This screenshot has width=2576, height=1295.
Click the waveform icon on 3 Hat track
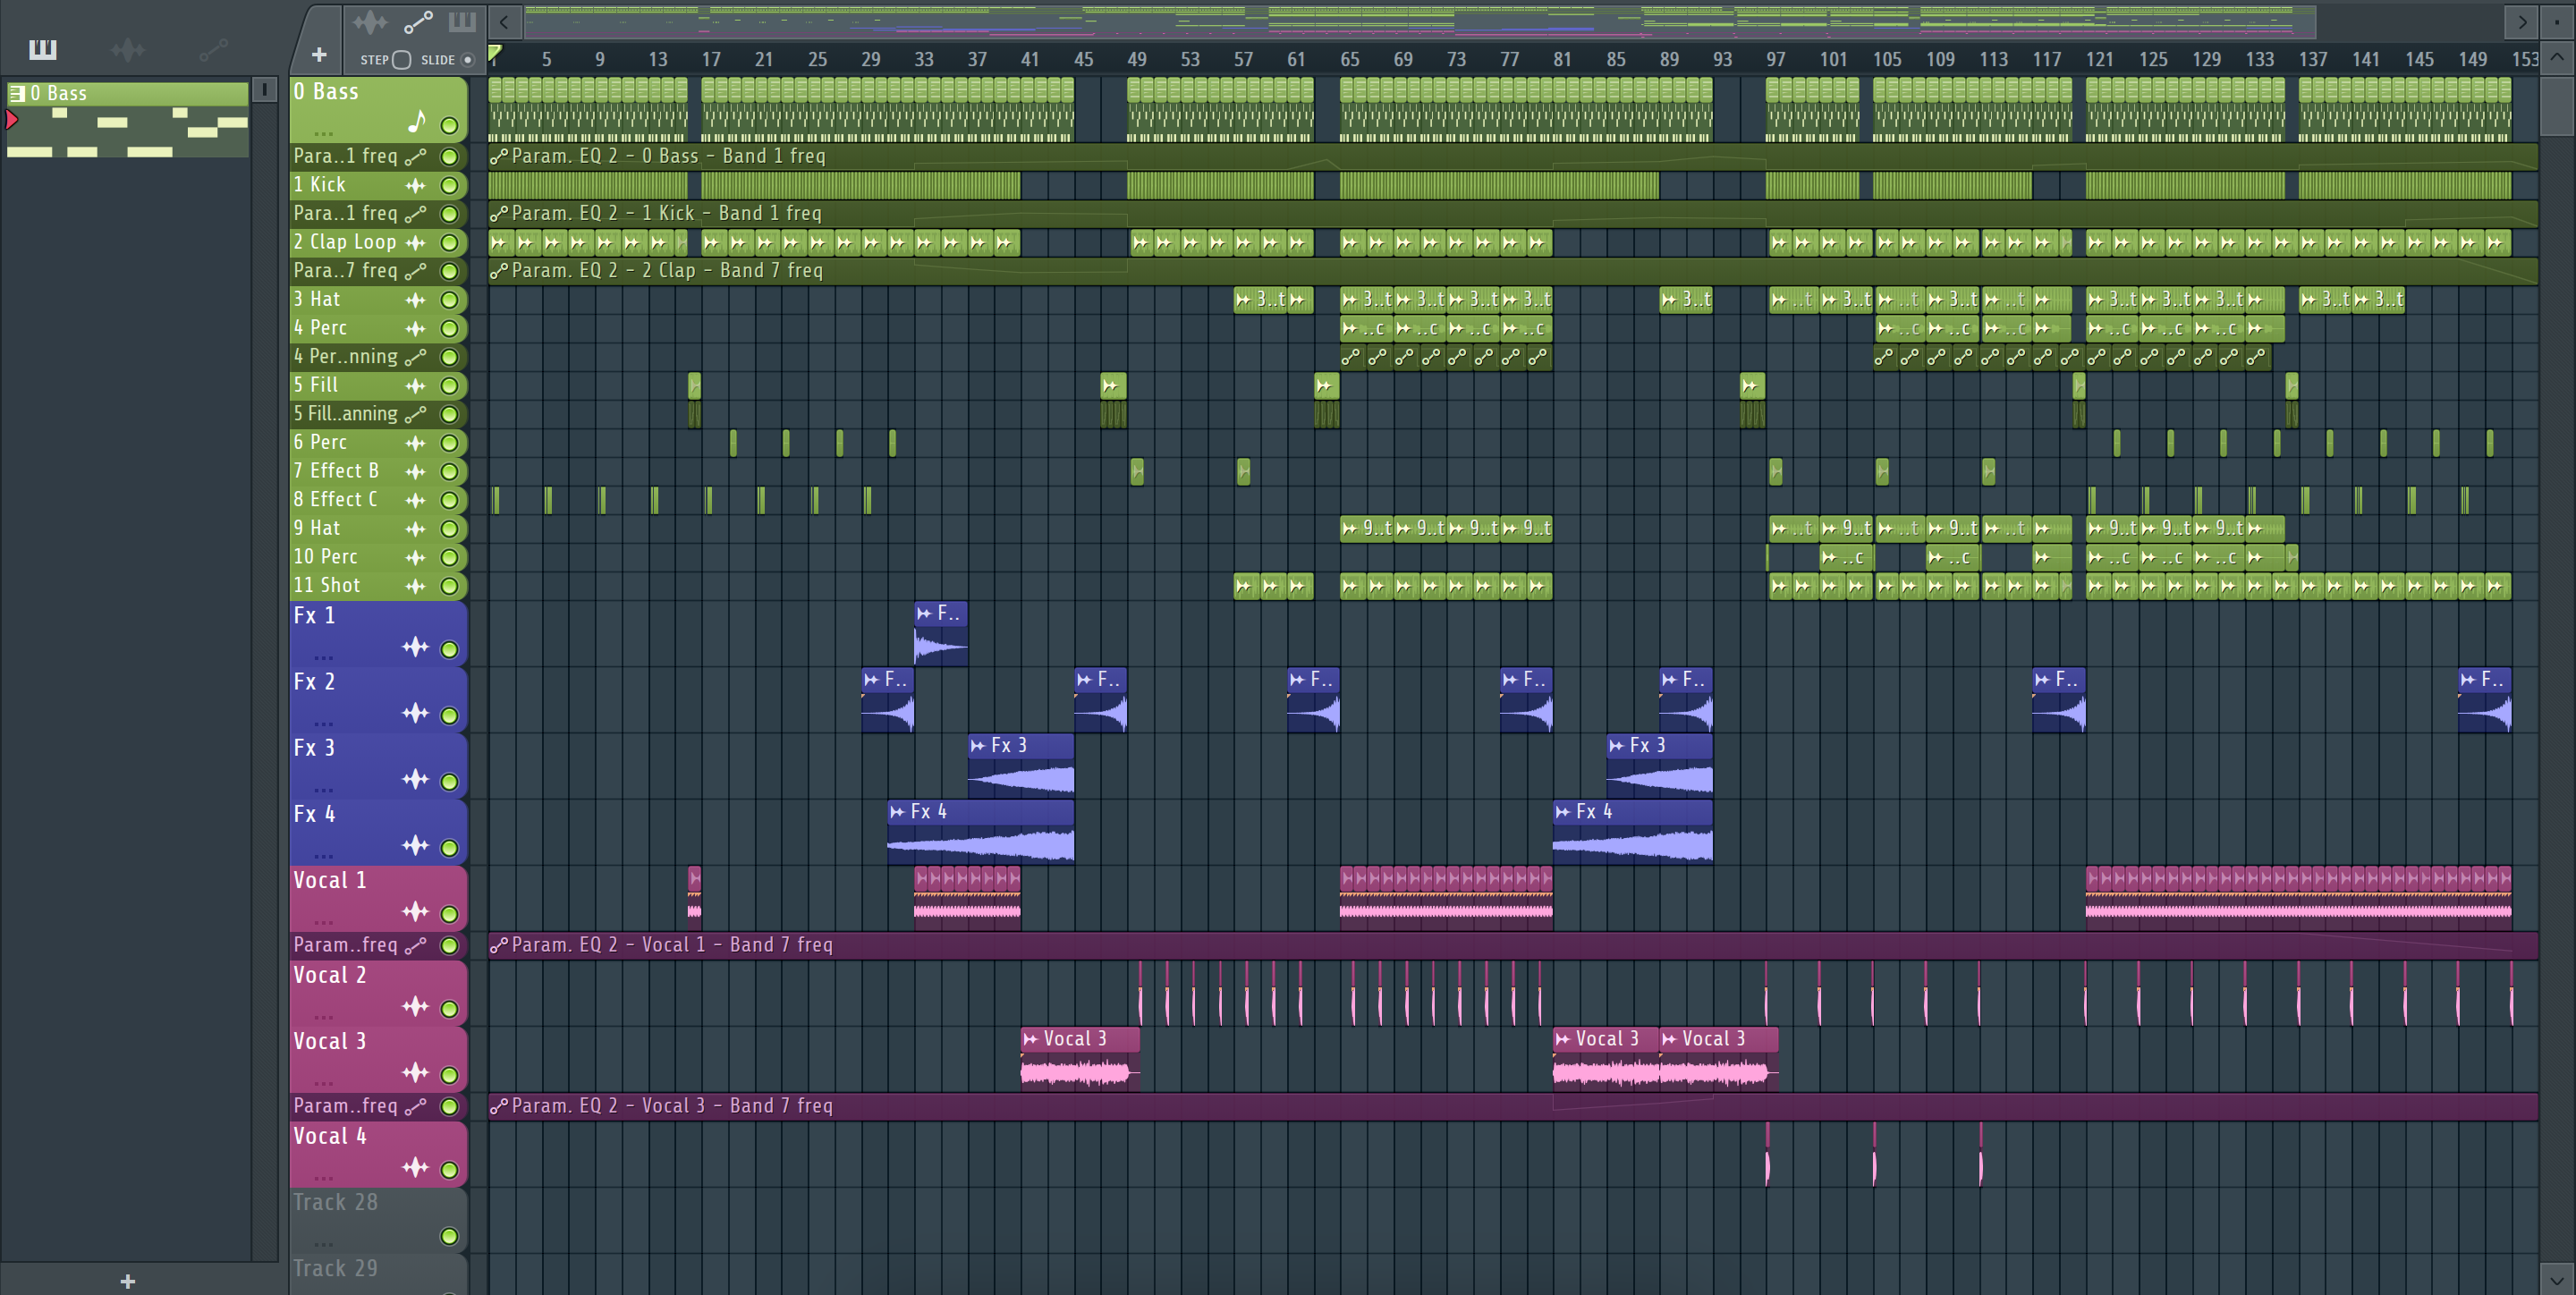click(x=415, y=300)
